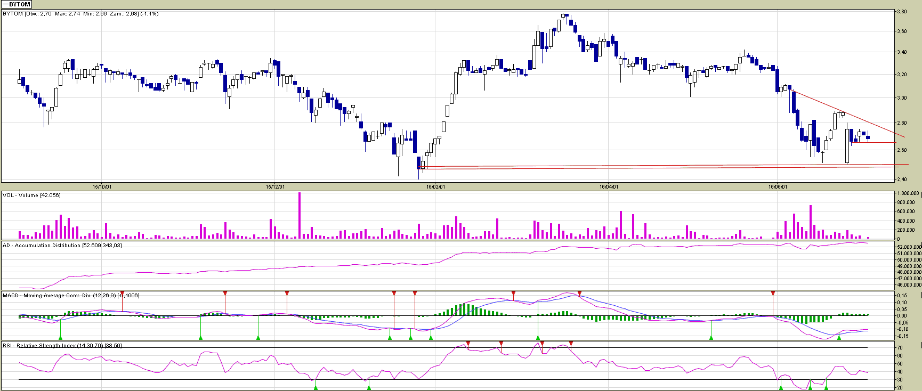Click the last green RSI buy marker
Image resolution: width=922 pixels, height=391 pixels.
[826, 387]
